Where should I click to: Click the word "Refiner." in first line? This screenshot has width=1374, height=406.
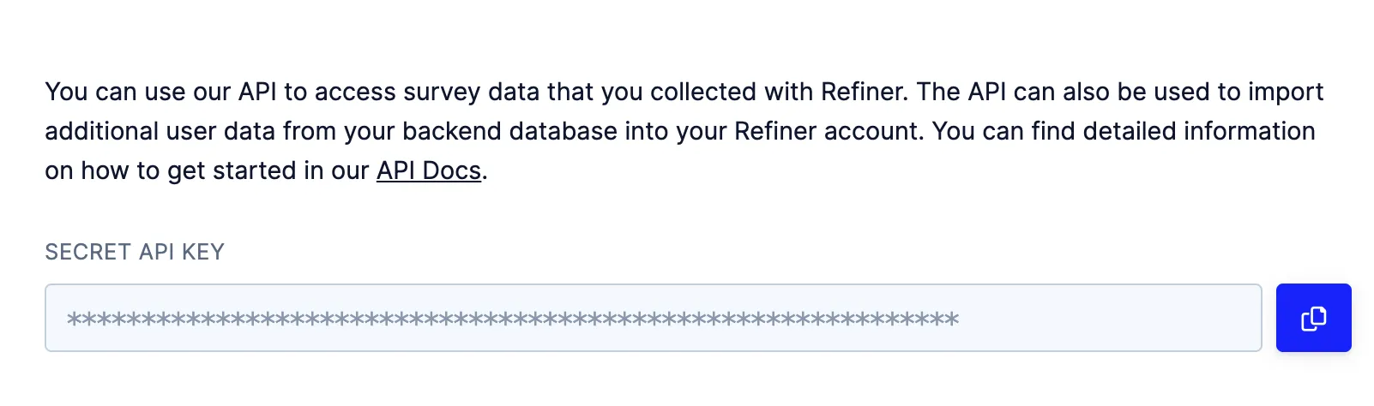point(865,92)
